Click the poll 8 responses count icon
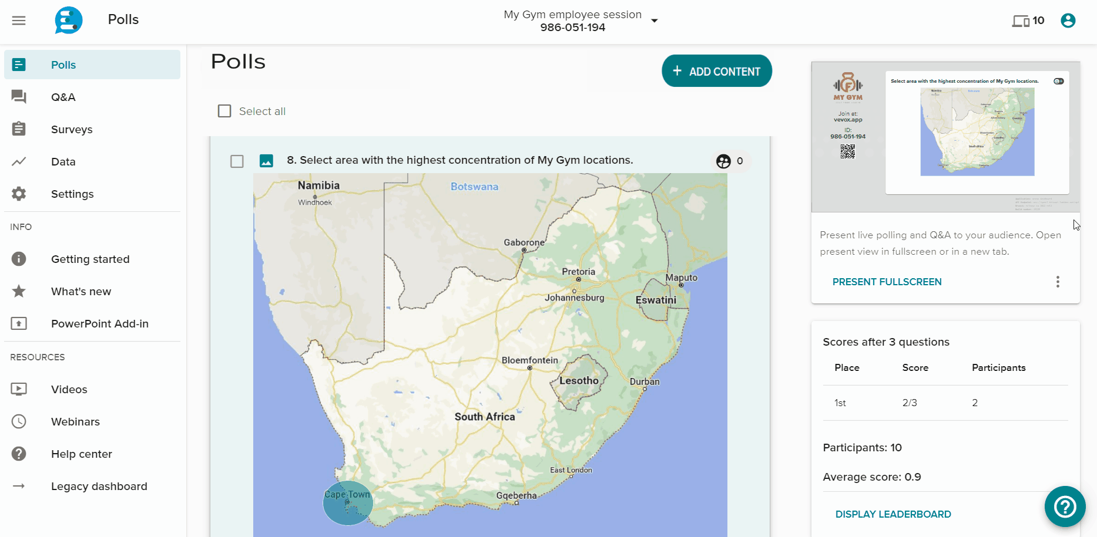Viewport: 1097px width, 537px height. pos(723,161)
